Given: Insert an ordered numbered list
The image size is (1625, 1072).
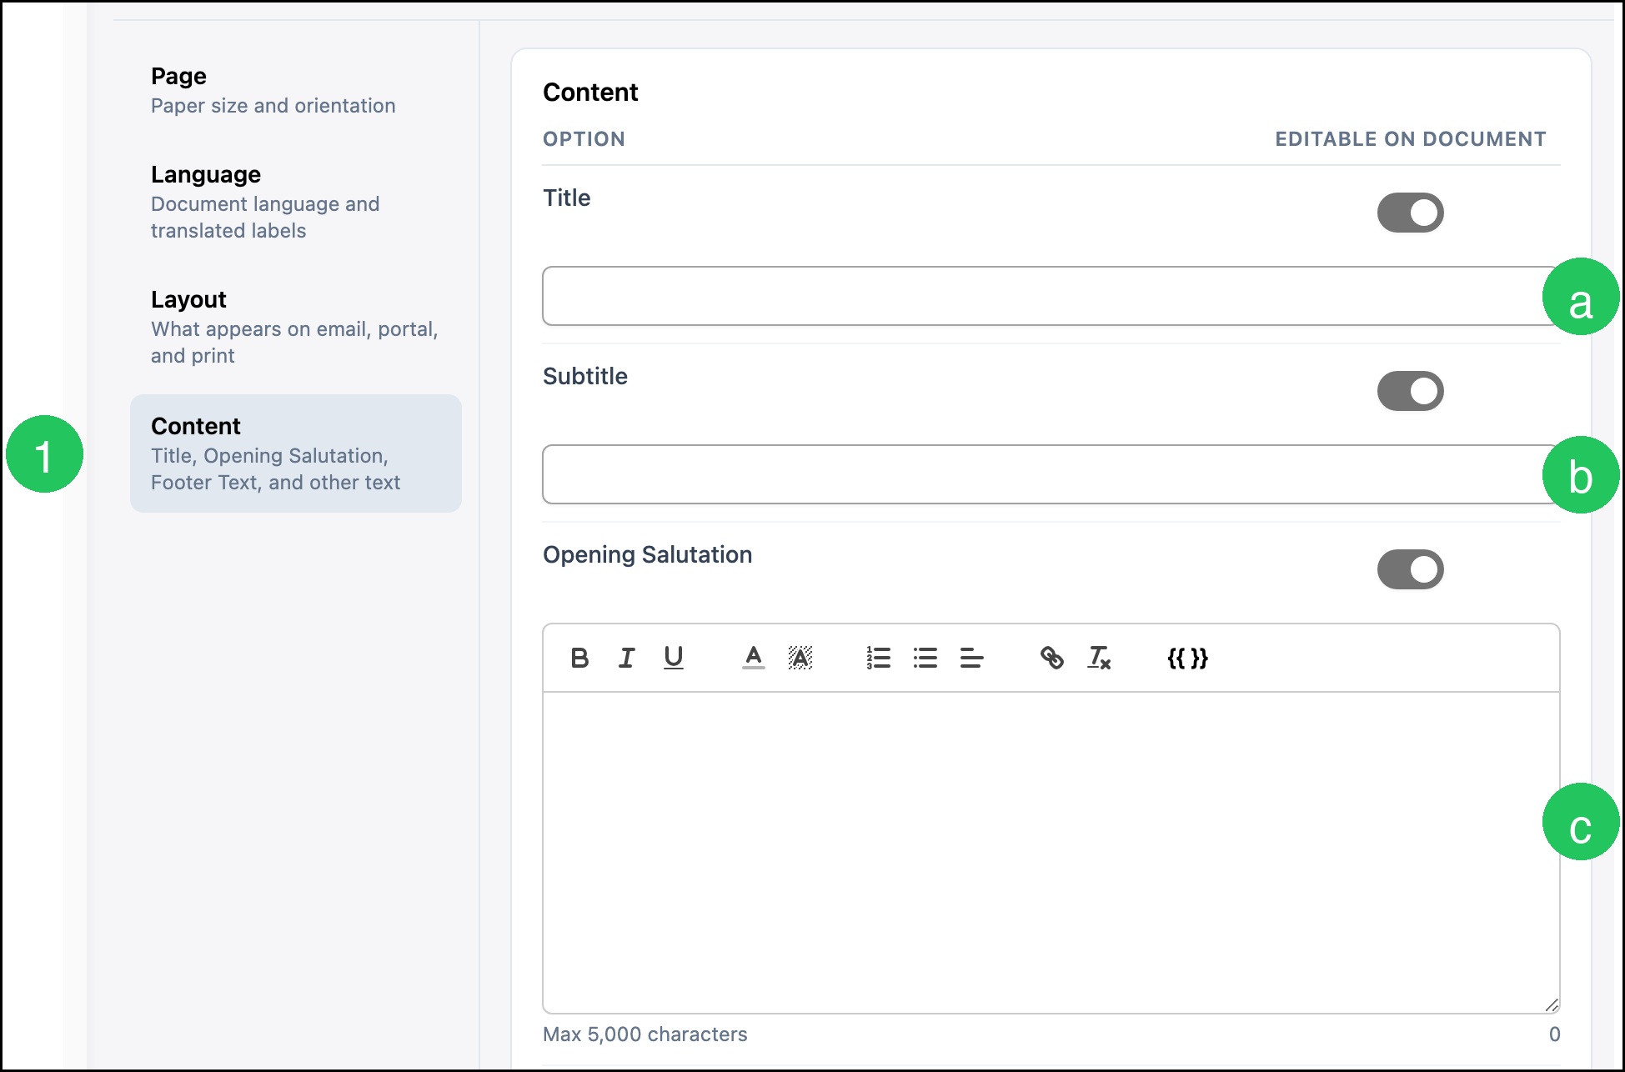Looking at the screenshot, I should coord(878,659).
